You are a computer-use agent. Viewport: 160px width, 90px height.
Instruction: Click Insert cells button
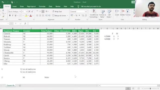[x=117, y=13]
